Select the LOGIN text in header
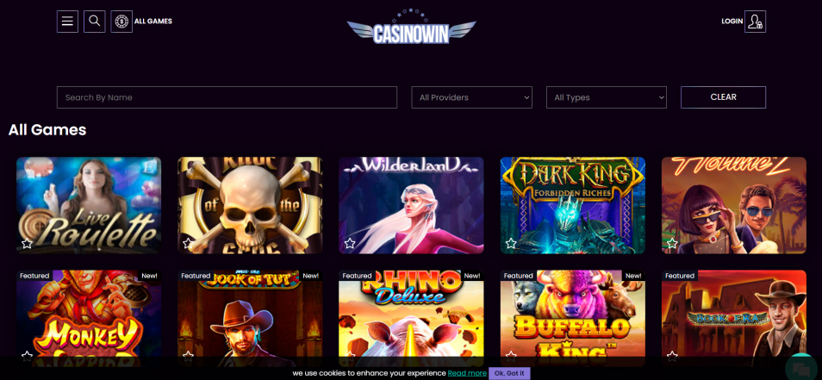This screenshot has width=822, height=380. tap(732, 22)
